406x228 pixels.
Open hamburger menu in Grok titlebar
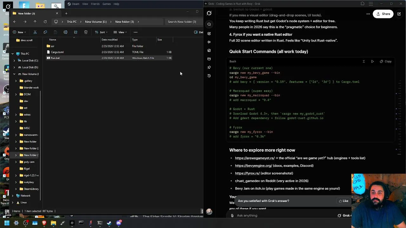(370, 4)
